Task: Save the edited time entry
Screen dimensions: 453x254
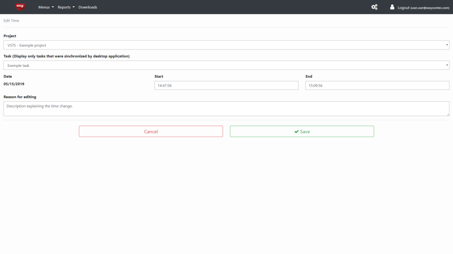Action: tap(302, 132)
